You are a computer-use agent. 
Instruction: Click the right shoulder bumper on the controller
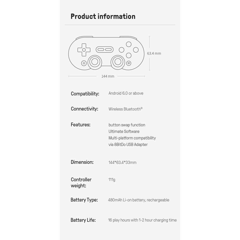pyautogui.click(x=128, y=37)
